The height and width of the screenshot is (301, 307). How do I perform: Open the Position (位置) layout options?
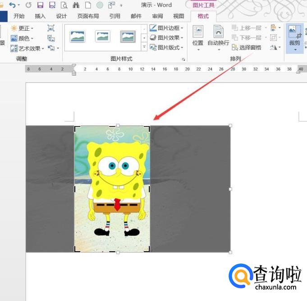[197, 37]
